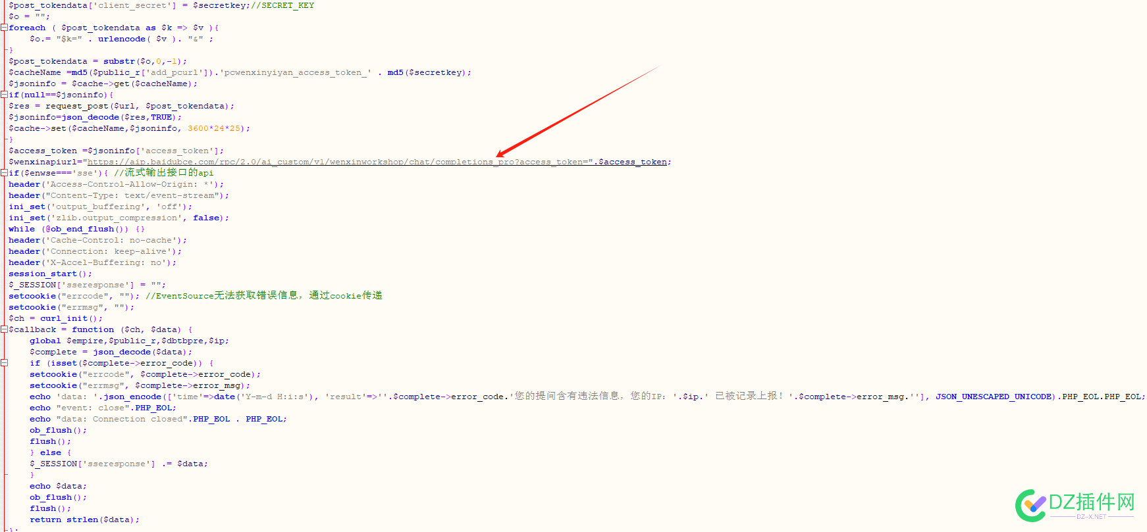Collapse the if($enwse==='sse') block fold marker
Screen dimensions: 1147x532
[4, 173]
